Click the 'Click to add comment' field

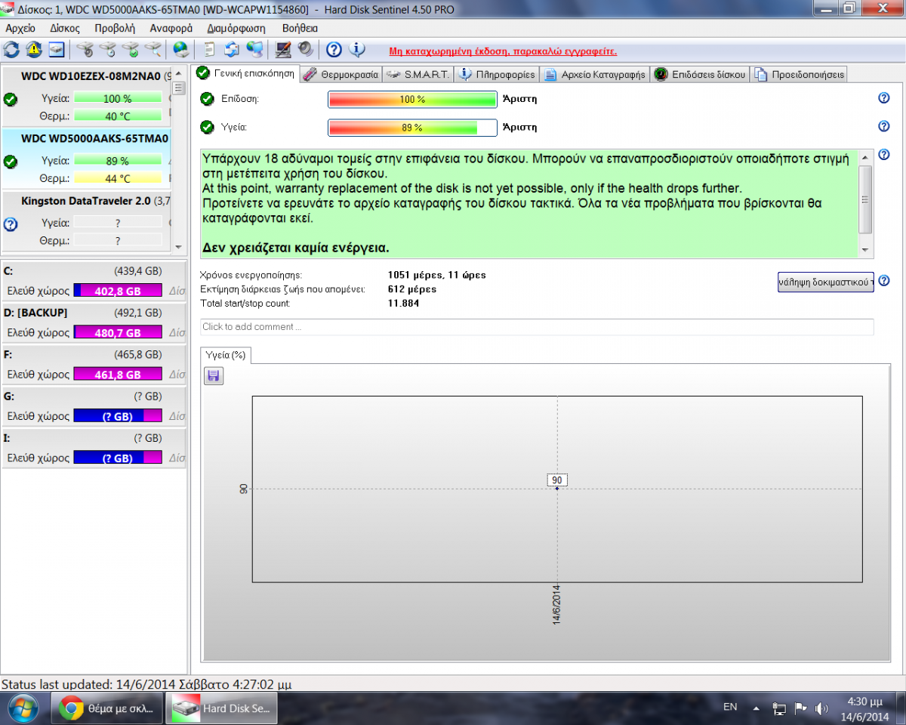pyautogui.click(x=537, y=327)
